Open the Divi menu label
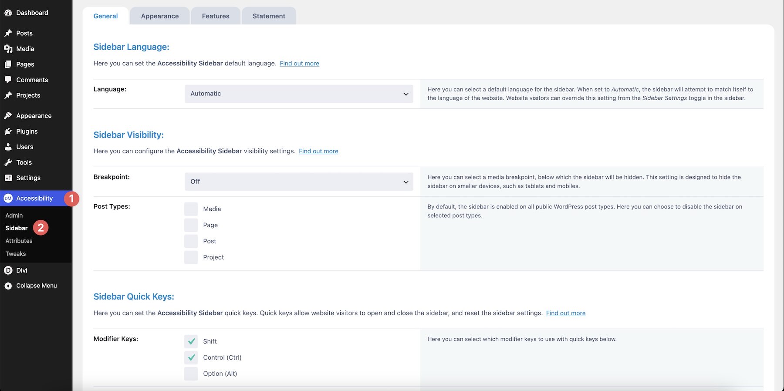Screen dimensions: 784x391 (x=22, y=270)
